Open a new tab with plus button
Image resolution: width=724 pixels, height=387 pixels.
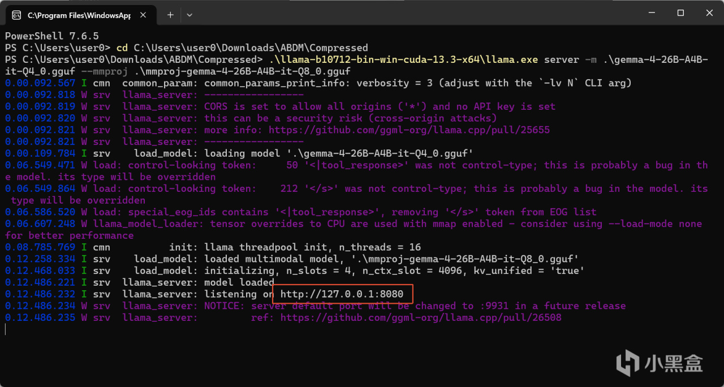tap(170, 15)
